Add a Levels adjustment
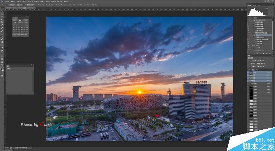The width and height of the screenshot is (275, 151). point(255,61)
